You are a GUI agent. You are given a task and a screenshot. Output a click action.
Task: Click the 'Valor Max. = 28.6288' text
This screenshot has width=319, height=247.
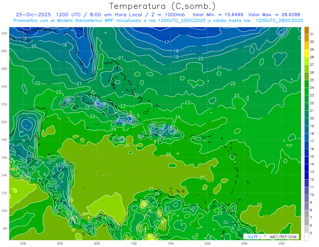coord(274,15)
